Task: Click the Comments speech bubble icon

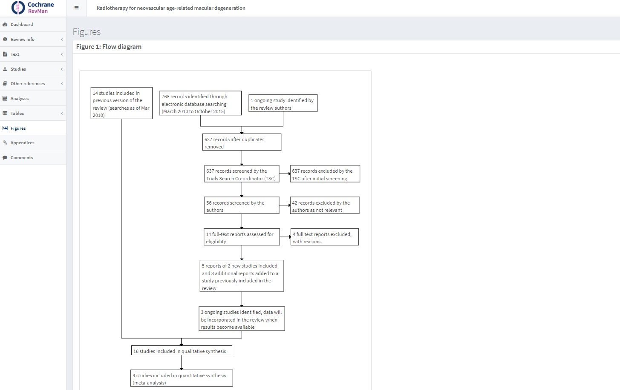Action: pos(5,158)
